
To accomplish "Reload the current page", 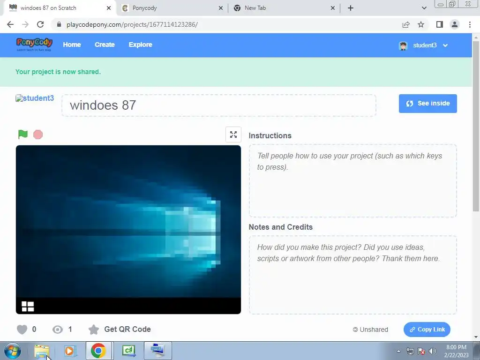I will tap(40, 24).
